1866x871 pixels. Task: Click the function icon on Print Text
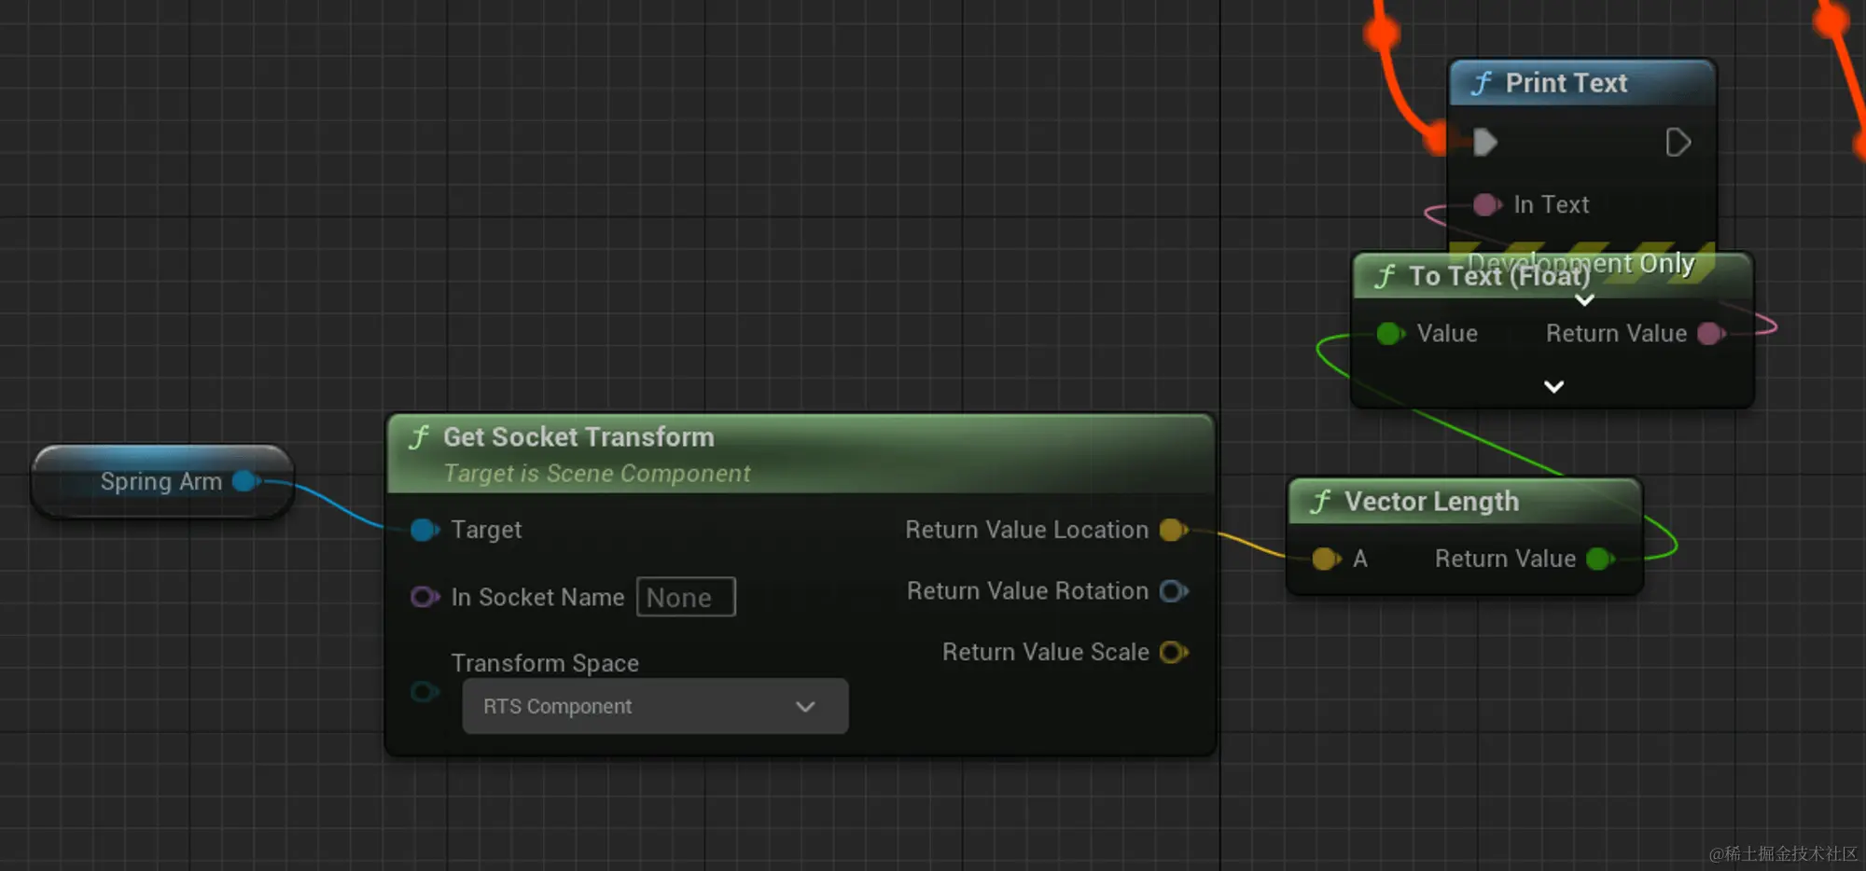[x=1482, y=83]
